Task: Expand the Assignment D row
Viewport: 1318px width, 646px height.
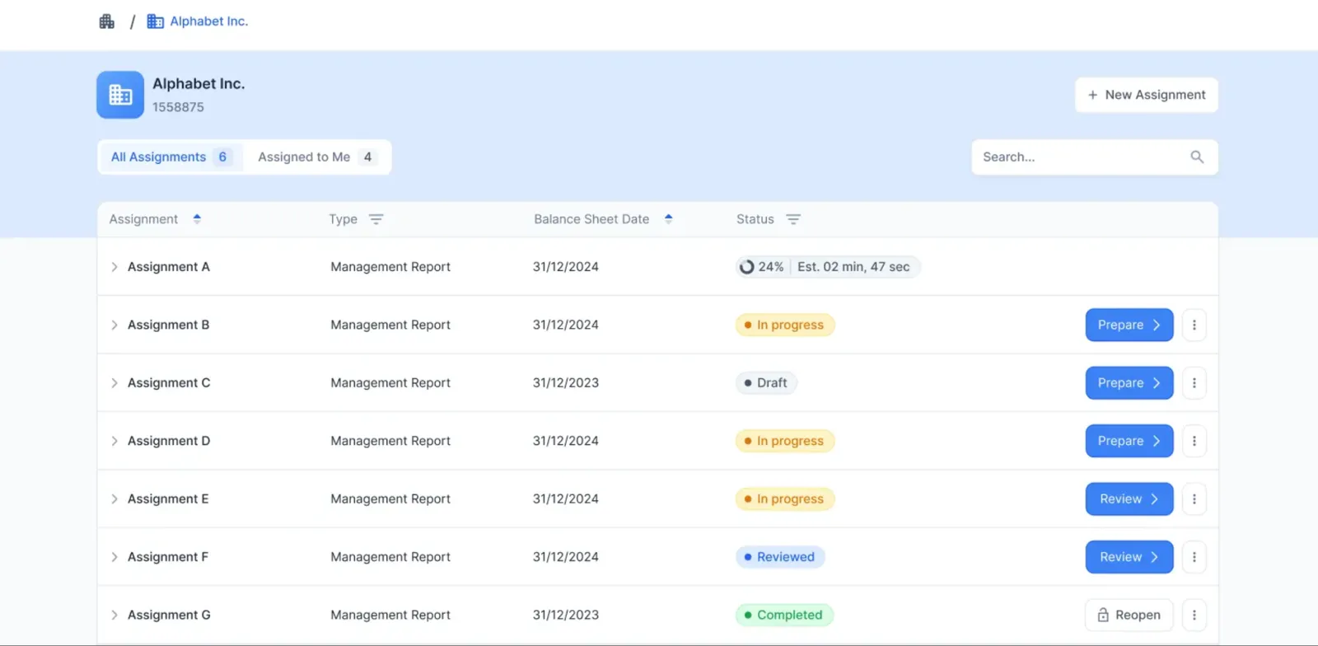Action: pos(115,441)
